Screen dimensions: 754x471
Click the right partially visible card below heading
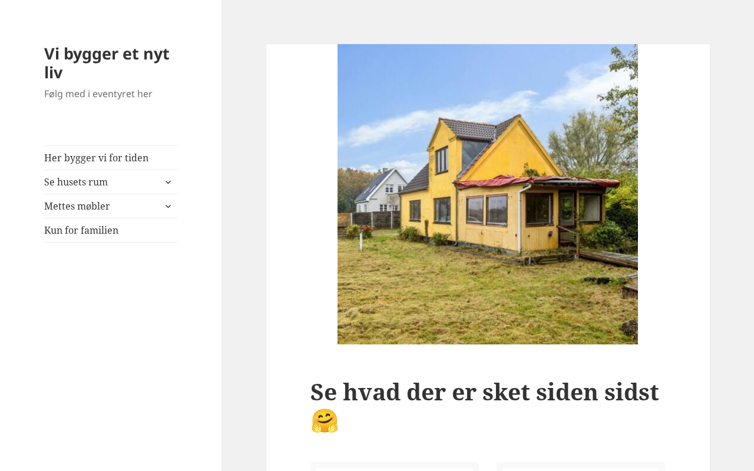(581, 467)
